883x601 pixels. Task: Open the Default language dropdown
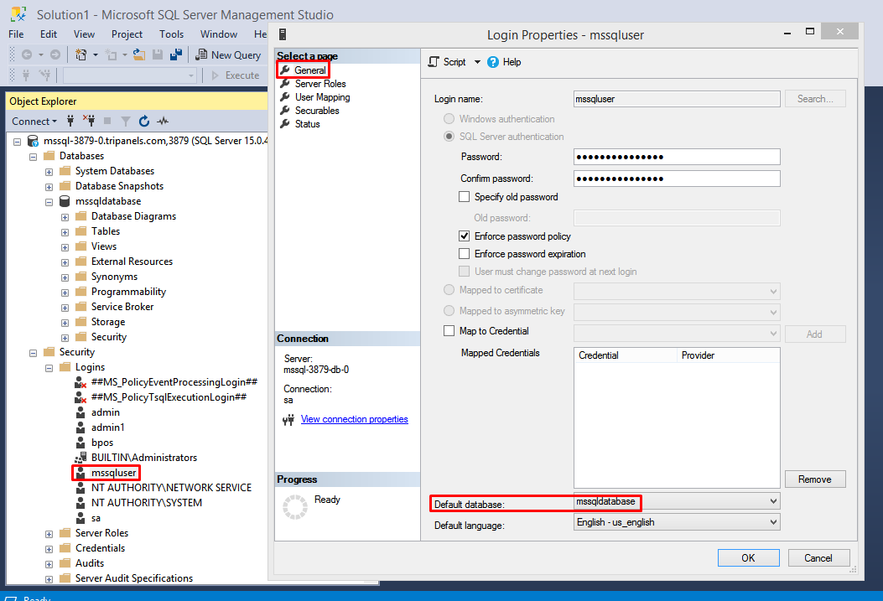click(772, 522)
